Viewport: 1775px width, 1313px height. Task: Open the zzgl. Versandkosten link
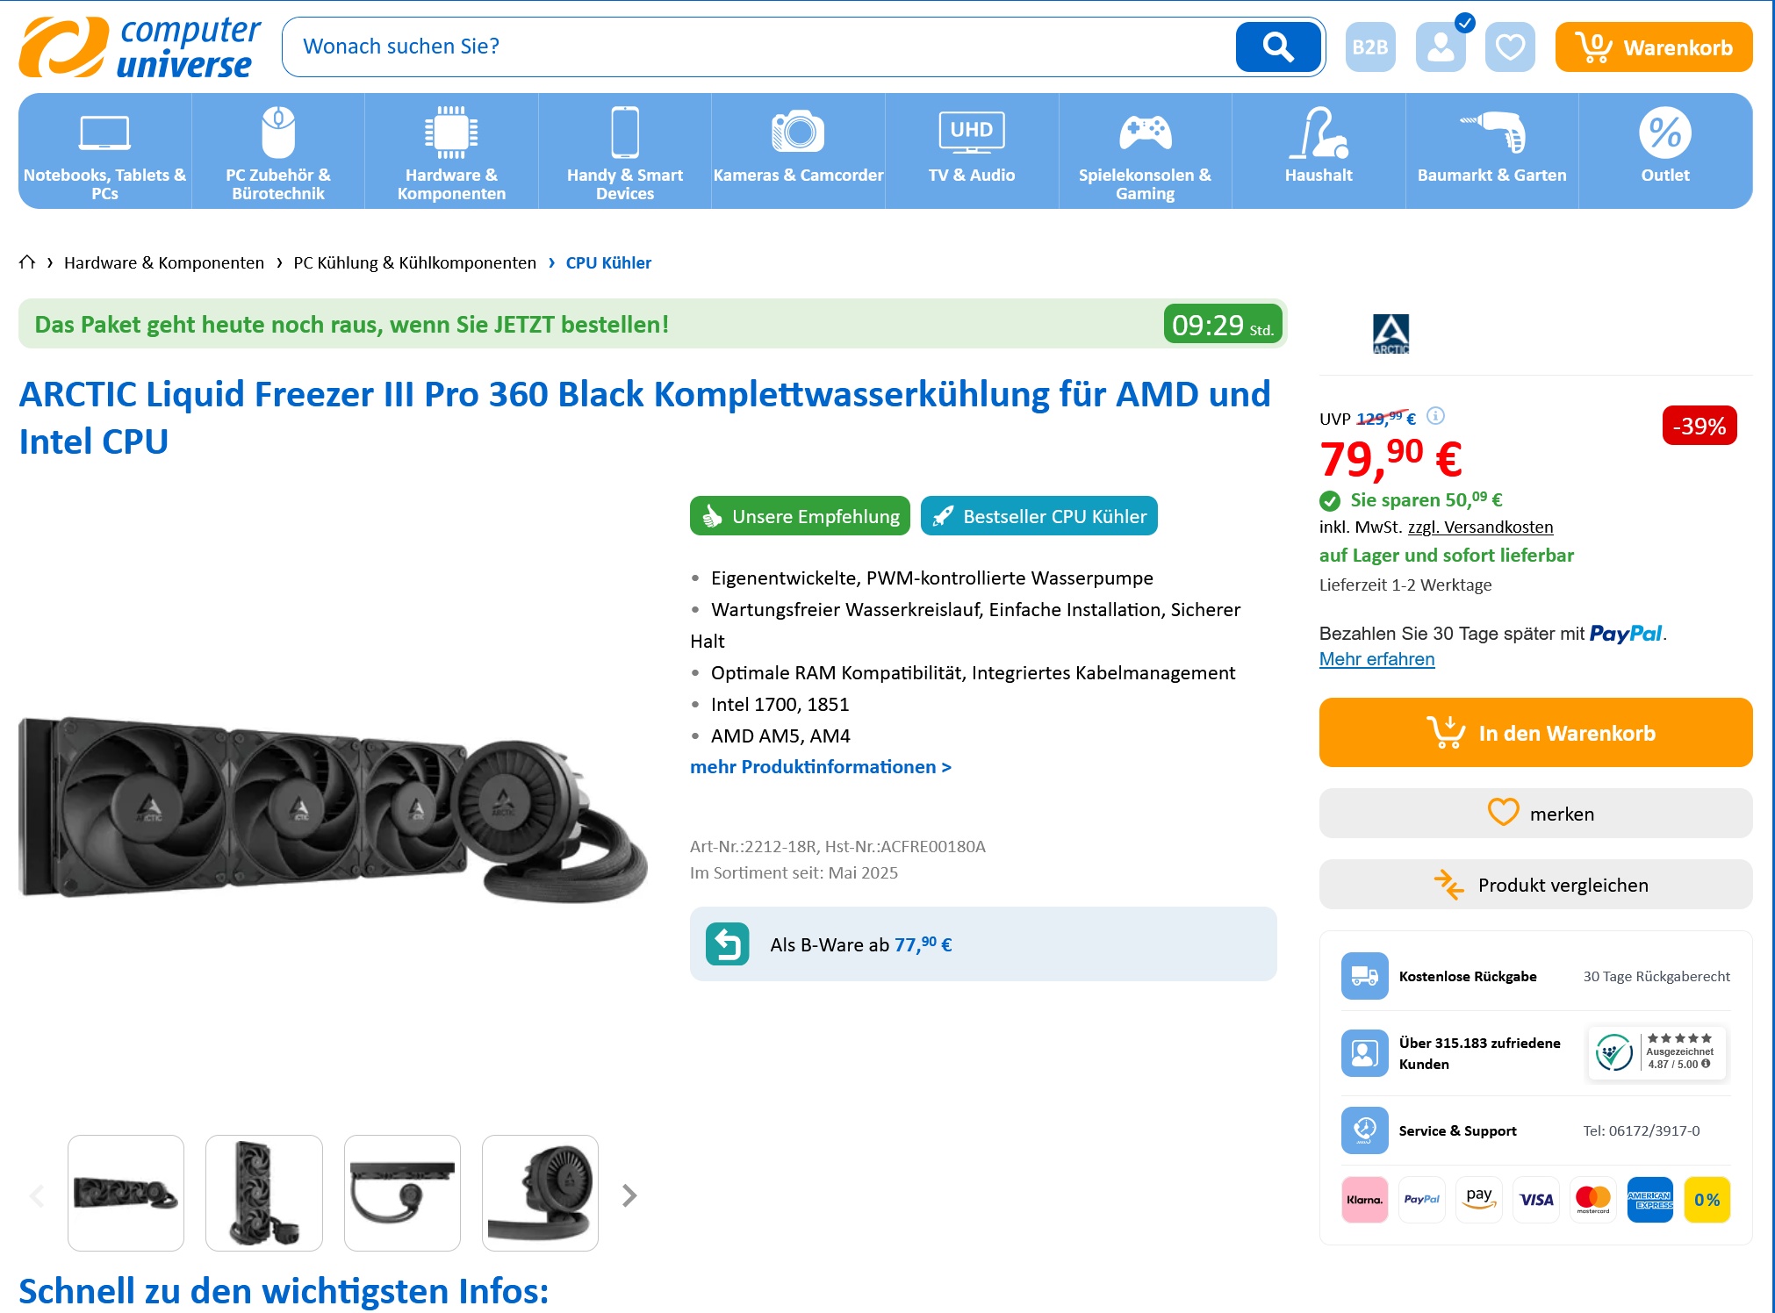point(1480,527)
